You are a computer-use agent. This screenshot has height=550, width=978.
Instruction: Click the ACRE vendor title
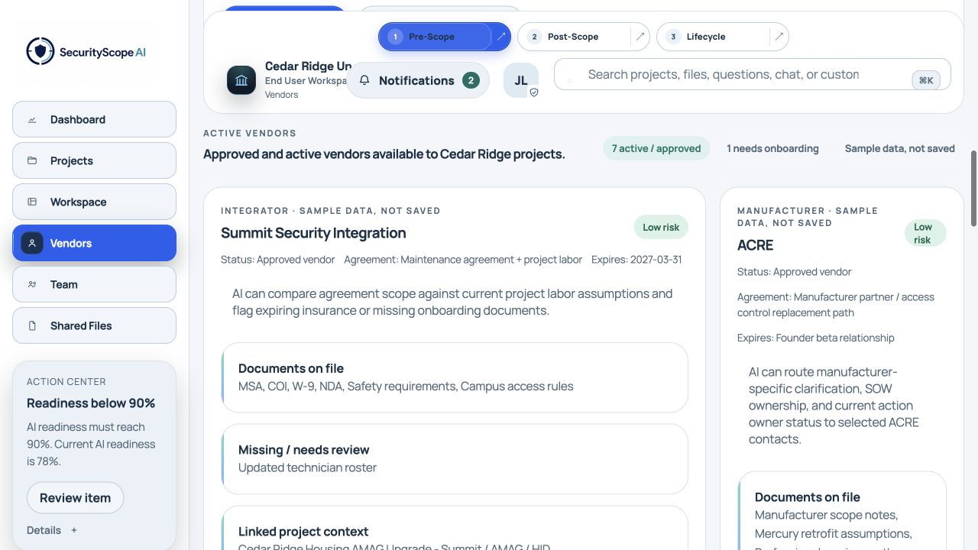[756, 245]
